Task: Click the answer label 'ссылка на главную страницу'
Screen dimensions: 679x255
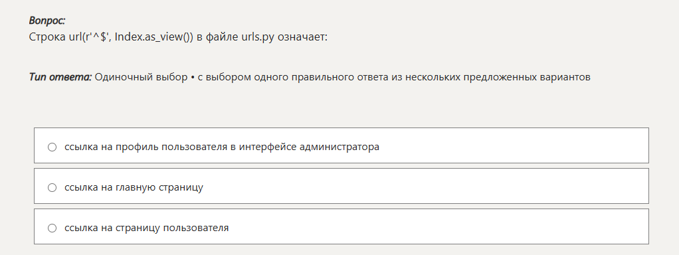Action: pyautogui.click(x=134, y=187)
